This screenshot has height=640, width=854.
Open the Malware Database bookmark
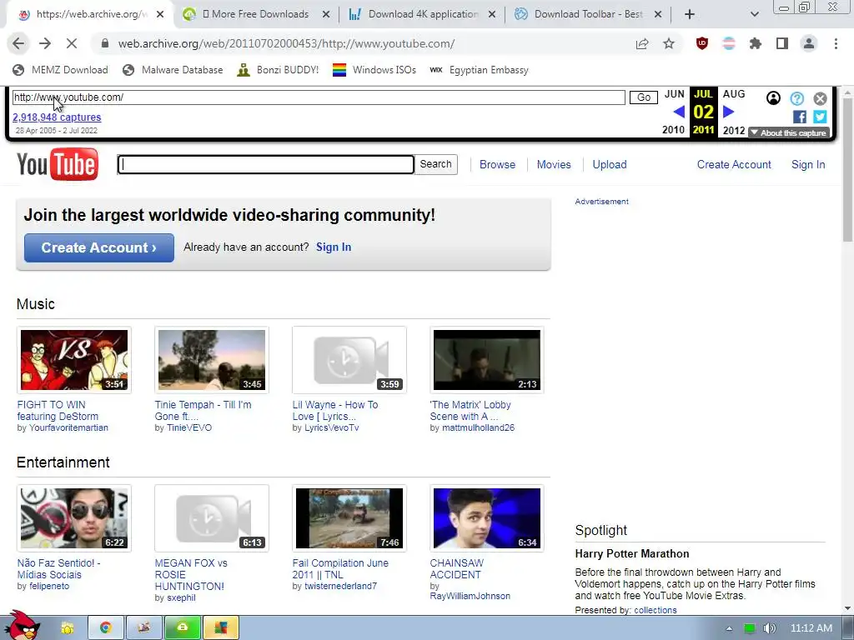click(x=173, y=70)
